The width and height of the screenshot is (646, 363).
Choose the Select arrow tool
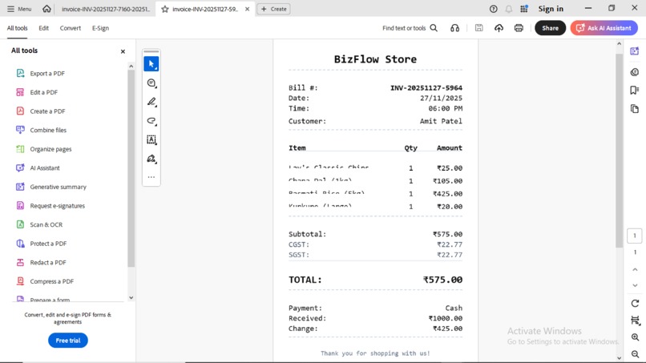coord(151,64)
